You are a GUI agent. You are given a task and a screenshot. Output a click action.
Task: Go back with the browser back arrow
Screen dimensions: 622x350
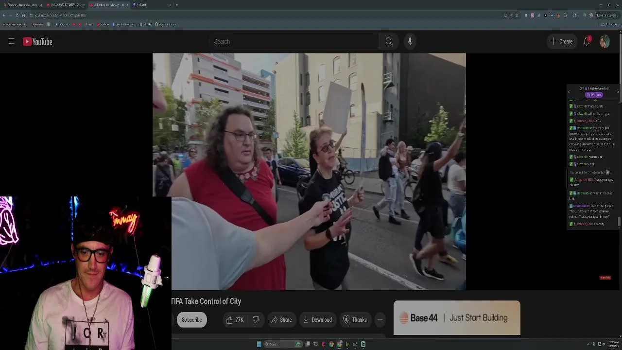click(x=4, y=15)
